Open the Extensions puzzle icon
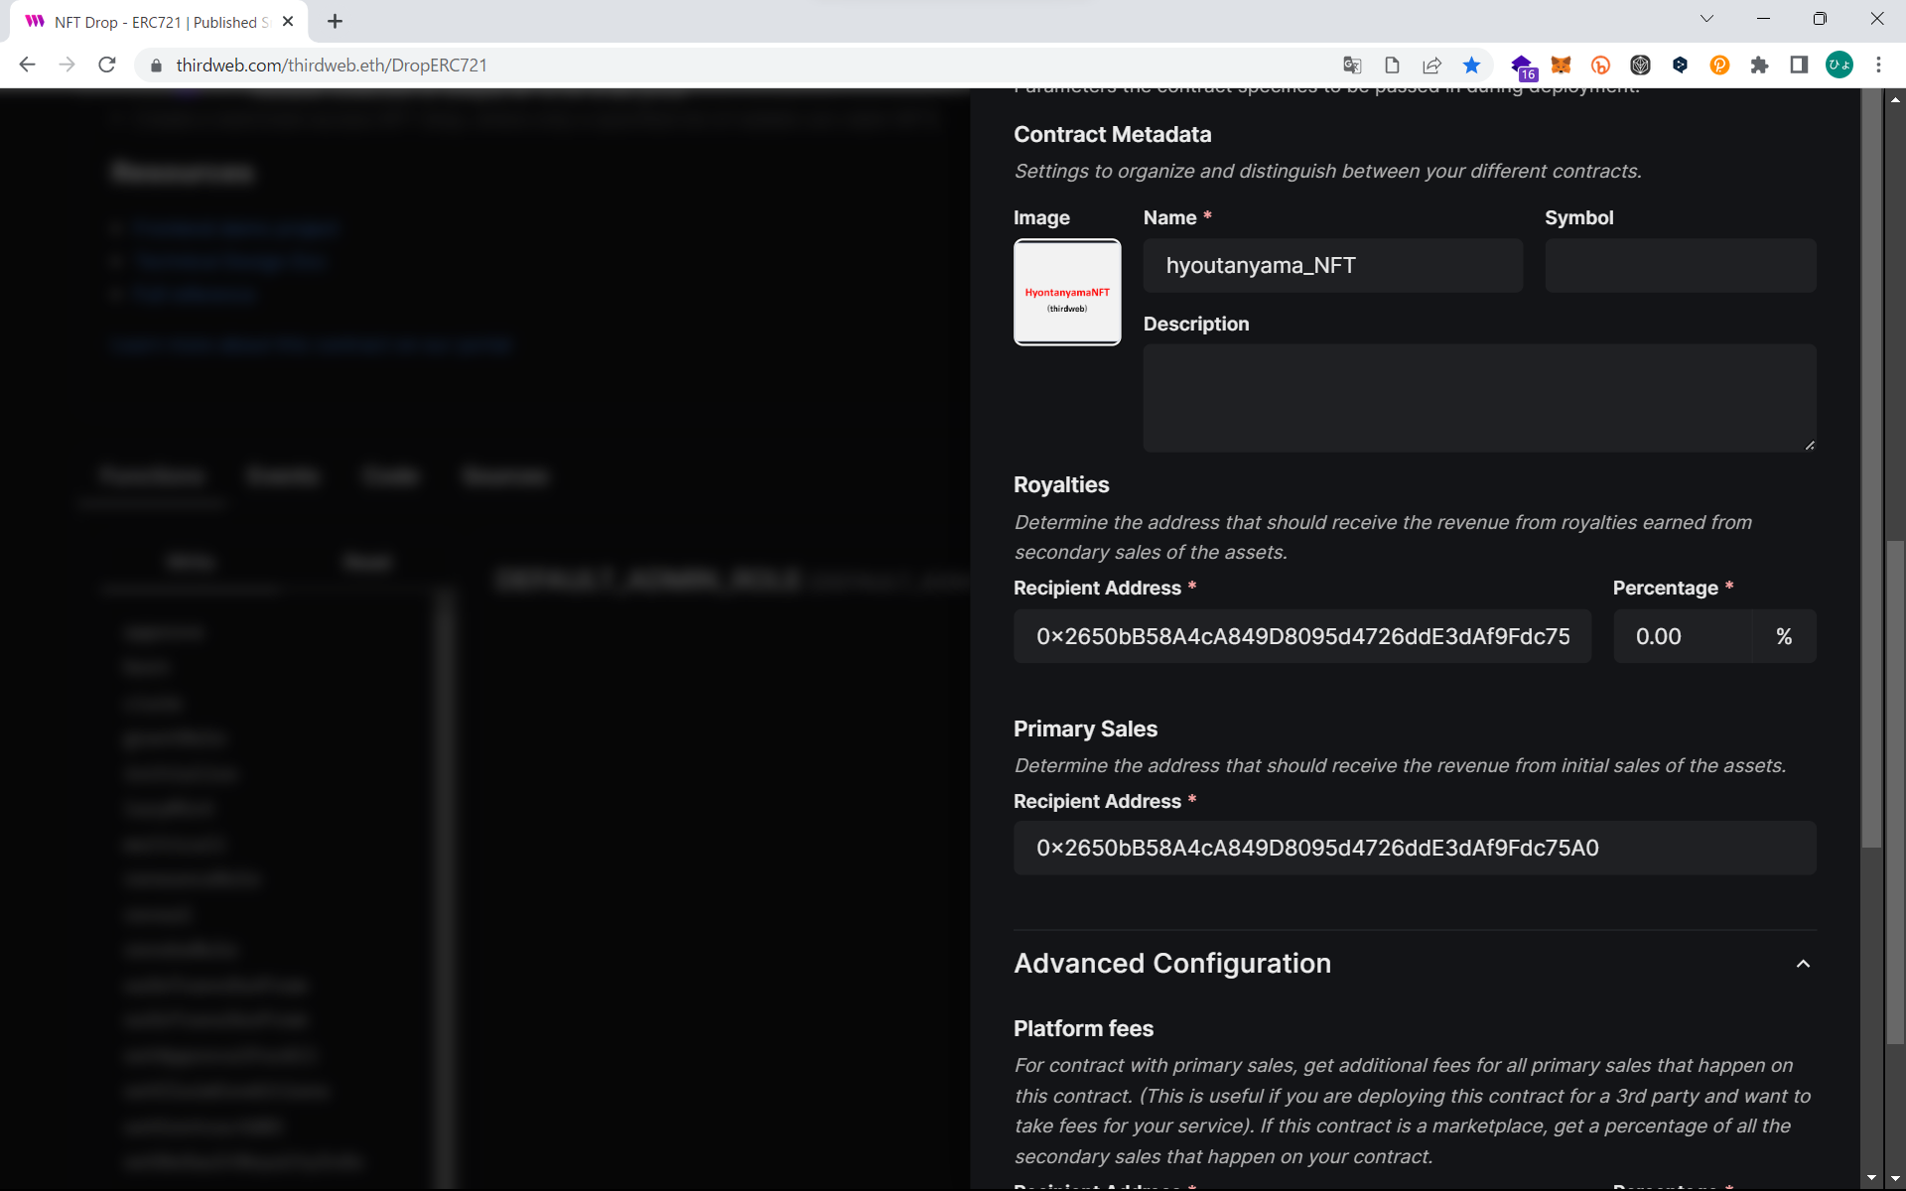Screen dimensions: 1906x1191 click(x=1759, y=66)
